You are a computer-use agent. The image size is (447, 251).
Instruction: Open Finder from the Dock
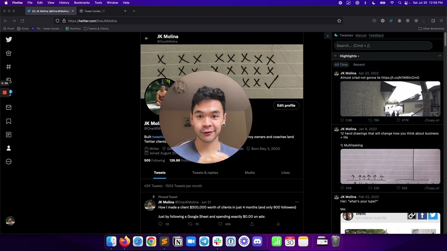tap(111, 241)
